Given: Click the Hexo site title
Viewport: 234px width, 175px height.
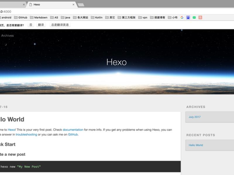Looking at the screenshot, I should click(116, 62).
